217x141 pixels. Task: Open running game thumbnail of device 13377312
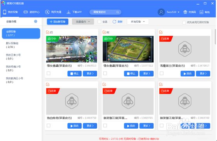point(128,49)
